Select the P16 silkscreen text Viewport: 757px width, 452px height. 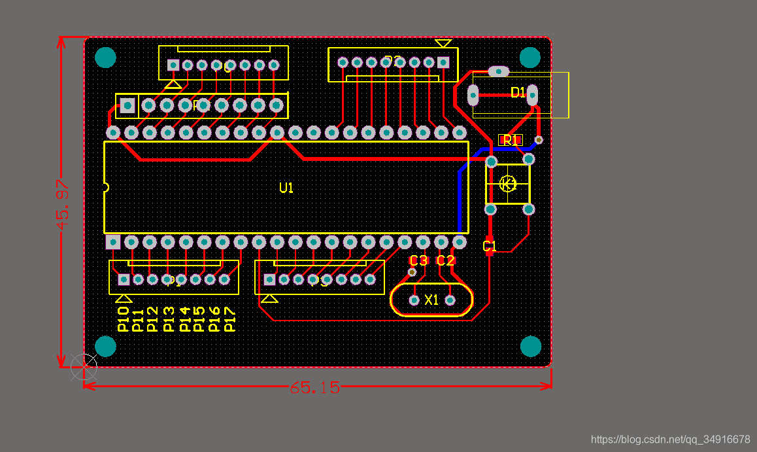pyautogui.click(x=214, y=319)
